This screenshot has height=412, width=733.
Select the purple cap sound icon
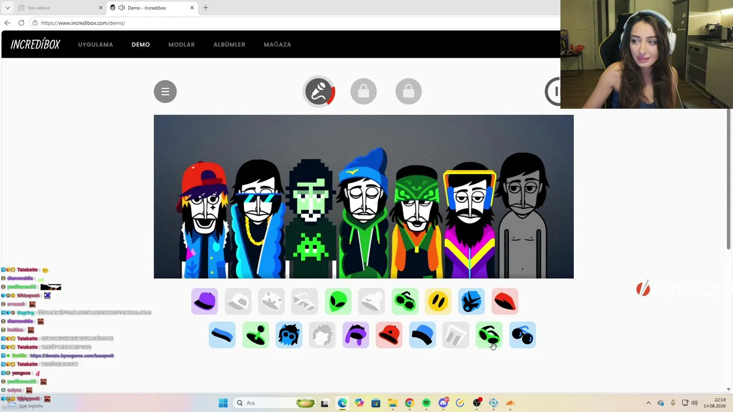[x=204, y=301]
